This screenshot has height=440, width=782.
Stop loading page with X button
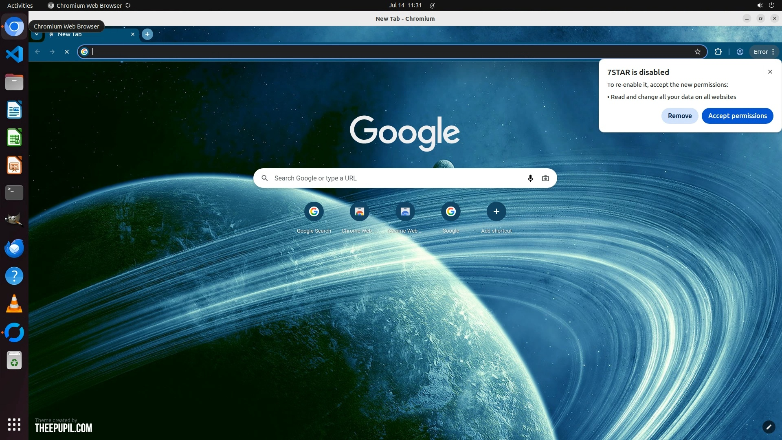tap(67, 52)
